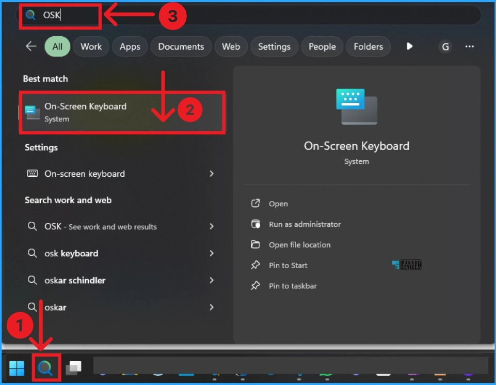Click the search icon beside osk keyboard
The image size is (496, 385).
(32, 253)
